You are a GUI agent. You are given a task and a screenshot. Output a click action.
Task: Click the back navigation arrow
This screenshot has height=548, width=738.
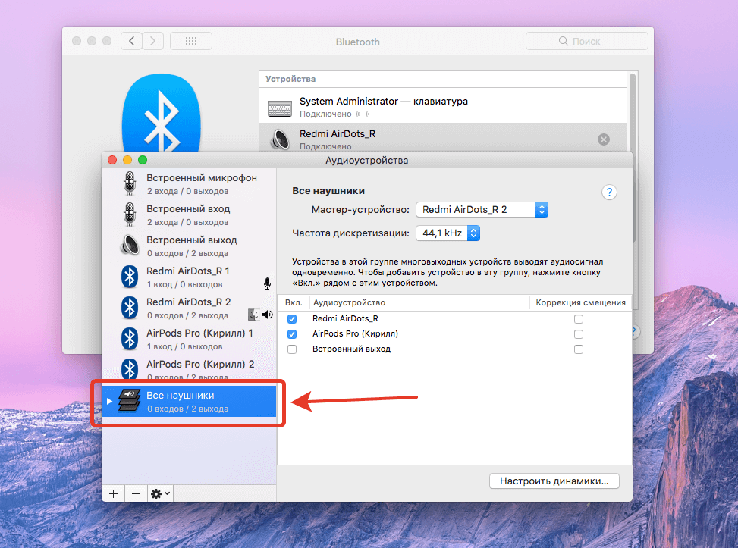(x=132, y=42)
